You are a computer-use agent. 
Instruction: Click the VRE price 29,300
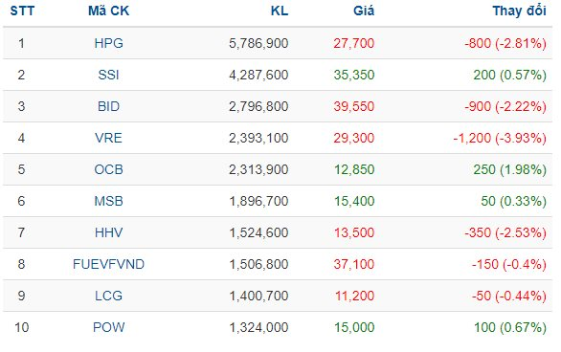(354, 138)
